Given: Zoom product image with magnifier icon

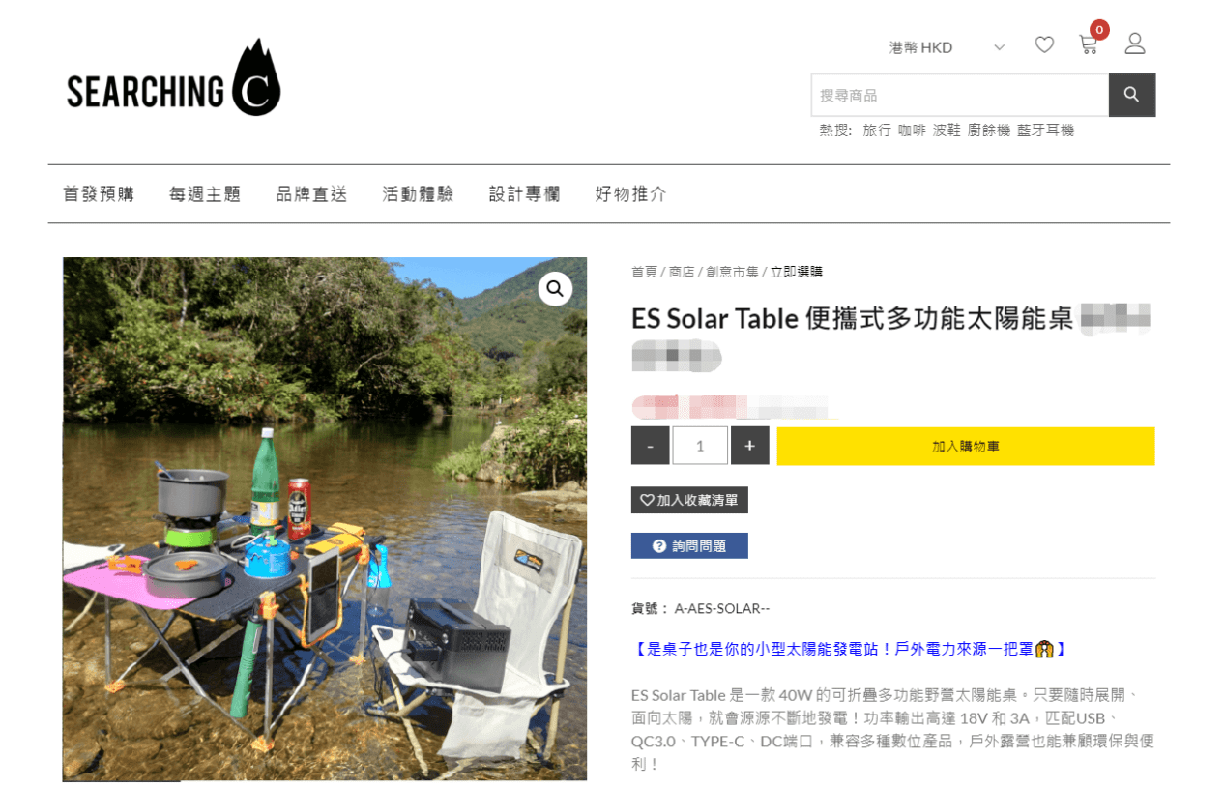Looking at the screenshot, I should (556, 288).
